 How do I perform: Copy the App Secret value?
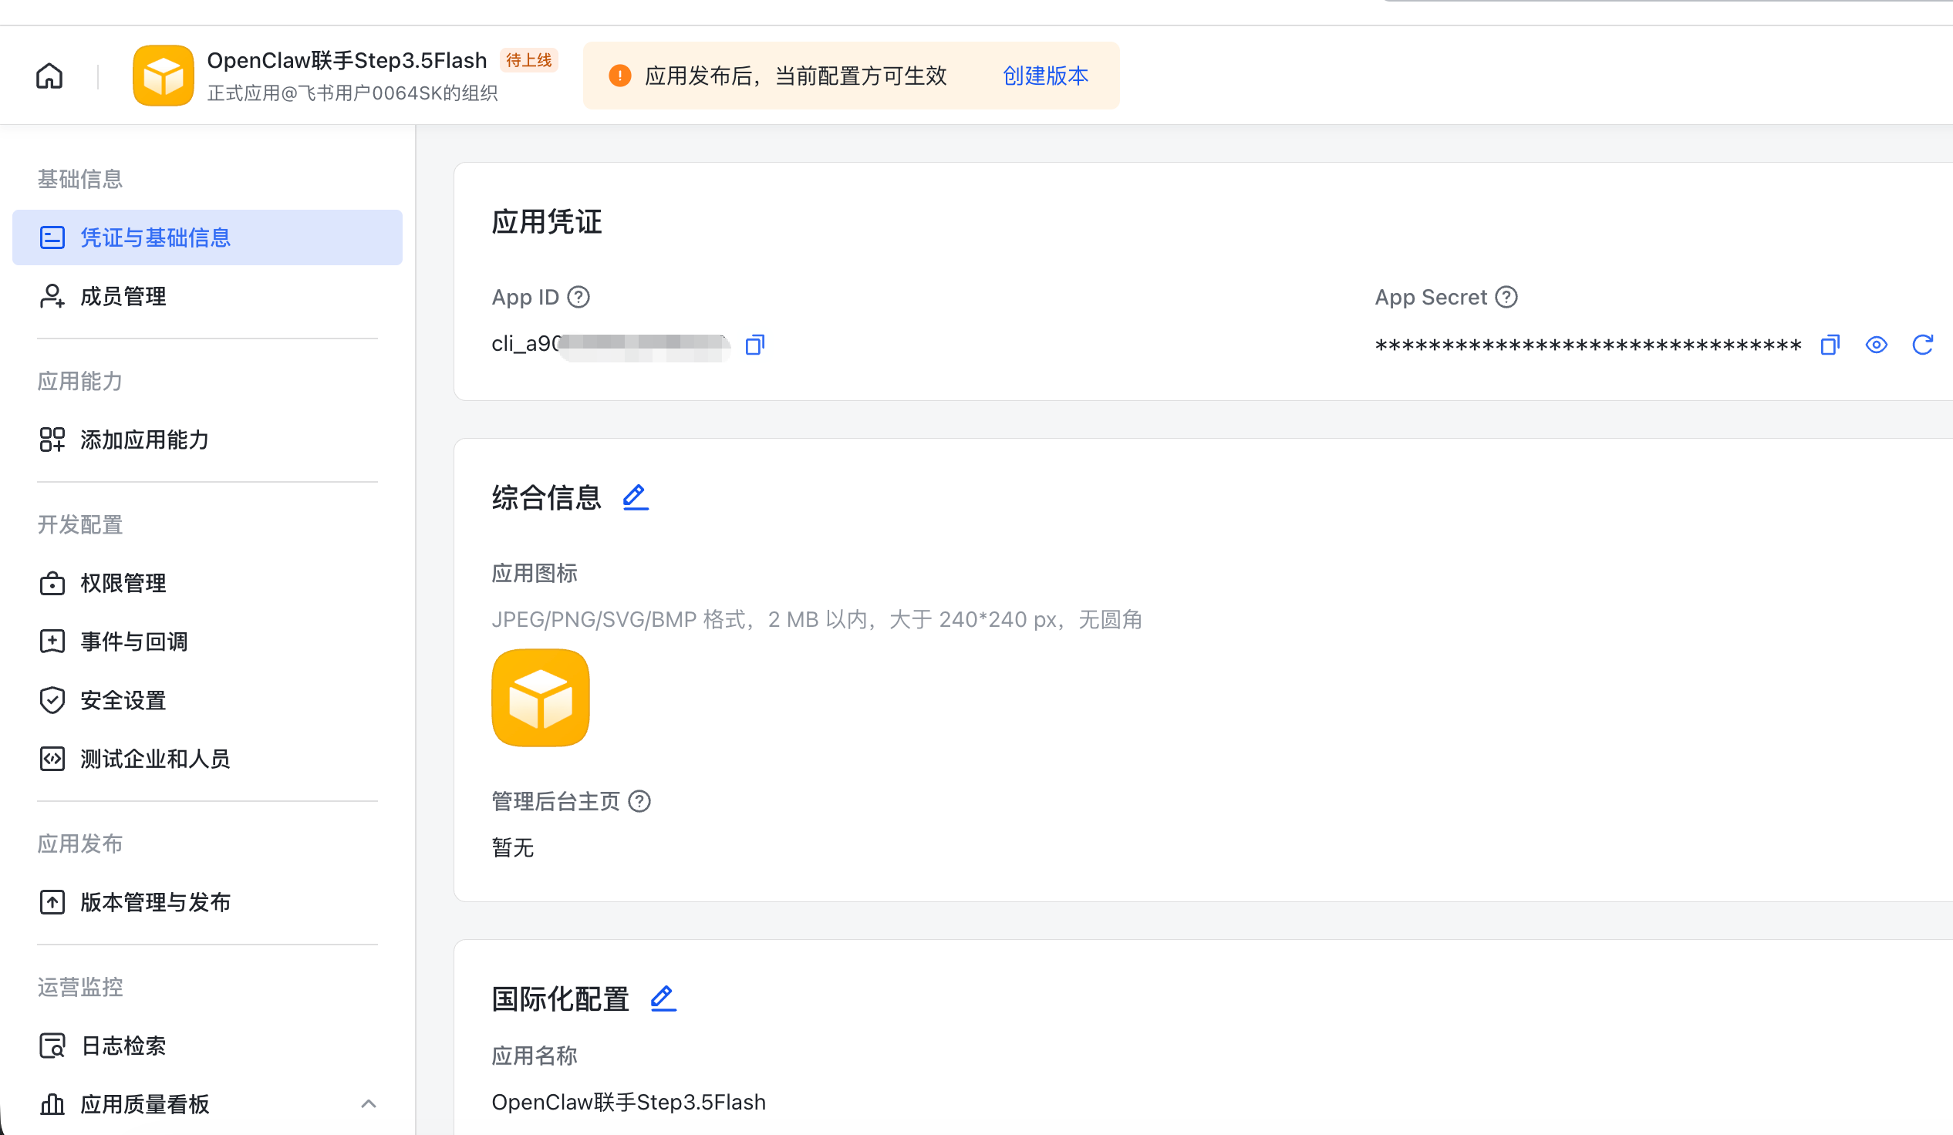pyautogui.click(x=1830, y=345)
